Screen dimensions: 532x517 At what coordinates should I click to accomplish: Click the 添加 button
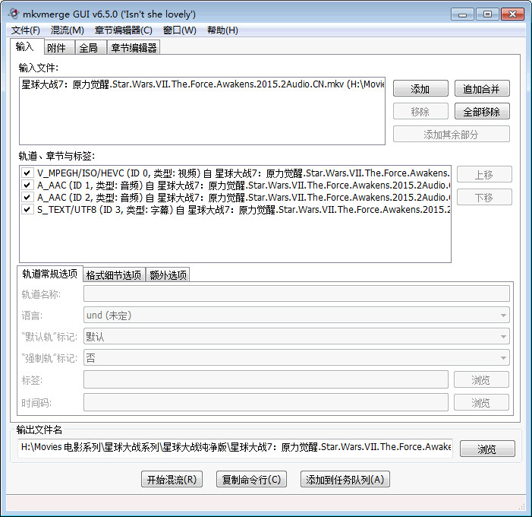(420, 89)
